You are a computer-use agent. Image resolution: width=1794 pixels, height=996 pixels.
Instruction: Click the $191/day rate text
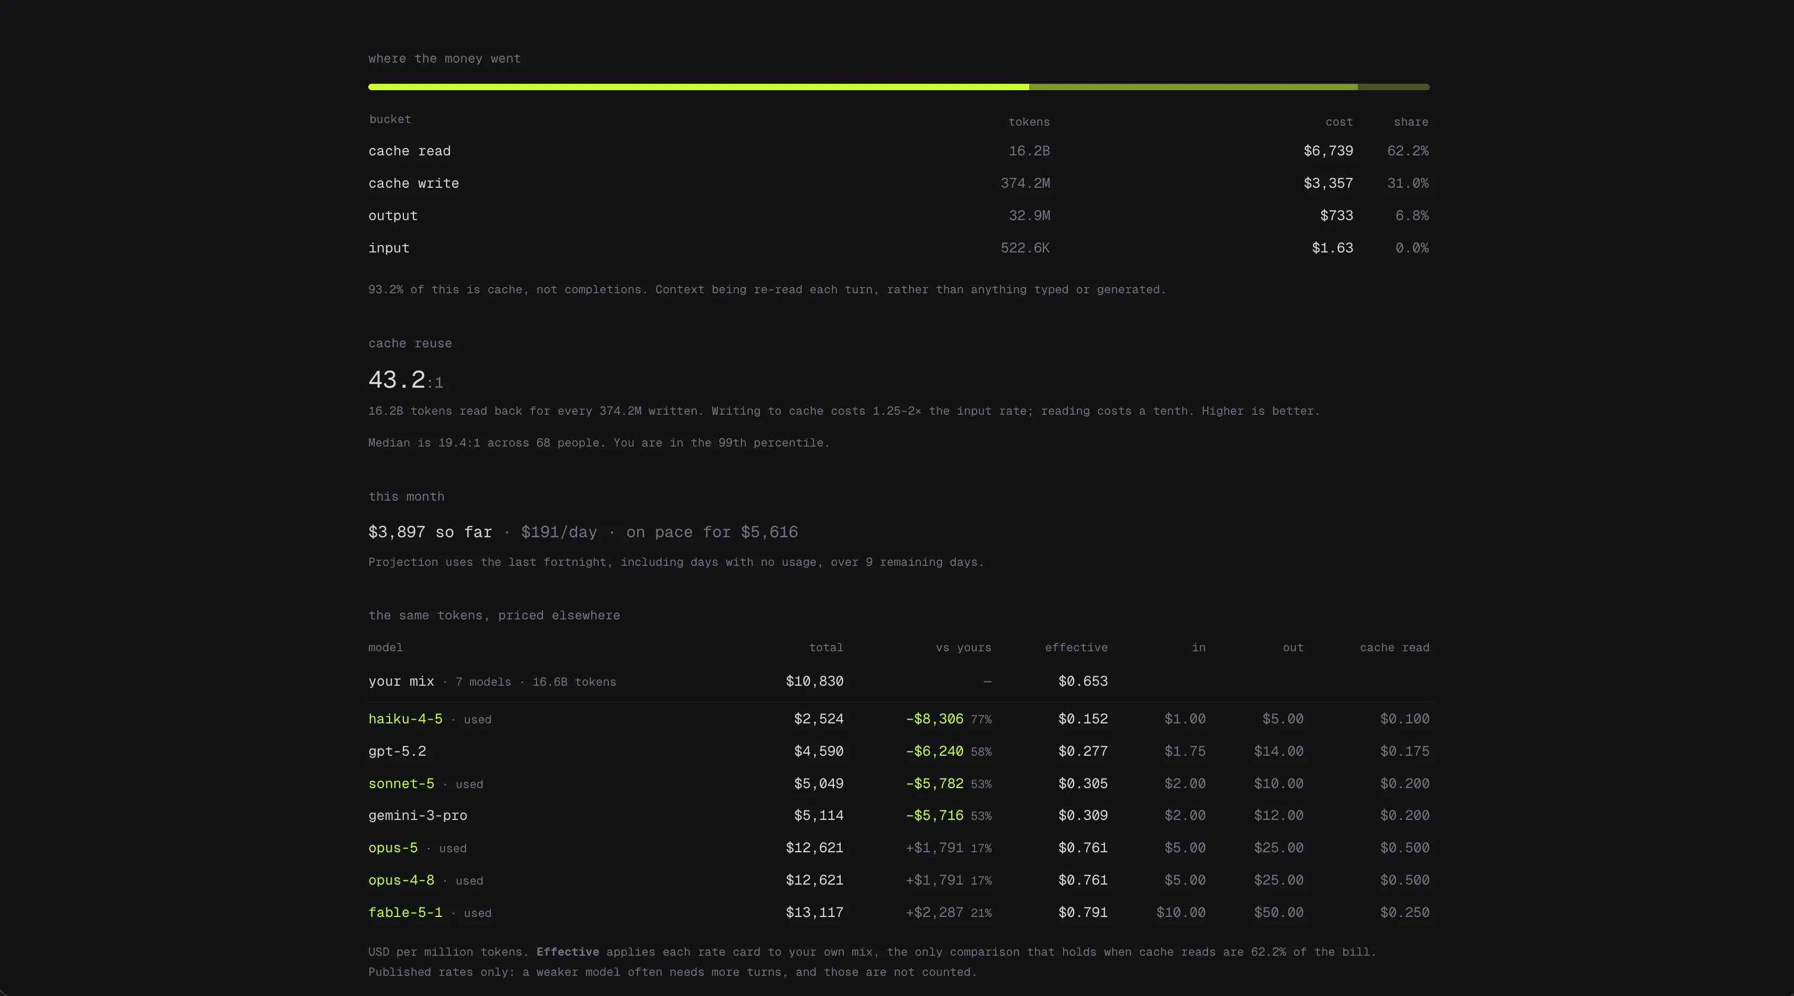pos(558,532)
